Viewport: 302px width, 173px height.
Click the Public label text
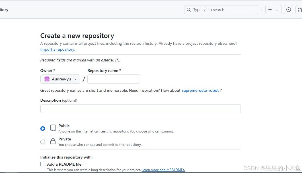click(64, 126)
